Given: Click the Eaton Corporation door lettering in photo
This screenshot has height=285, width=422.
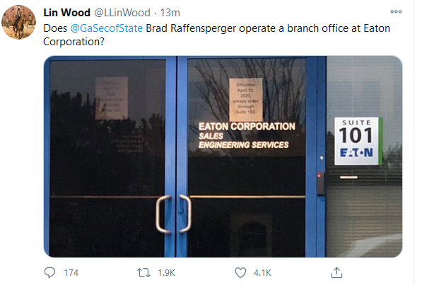Looking at the screenshot, I should [247, 136].
